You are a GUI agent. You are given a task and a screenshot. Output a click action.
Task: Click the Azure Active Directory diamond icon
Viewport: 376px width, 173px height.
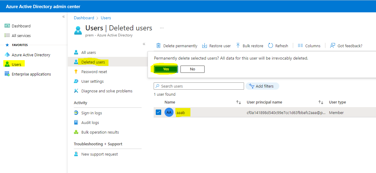[7, 55]
